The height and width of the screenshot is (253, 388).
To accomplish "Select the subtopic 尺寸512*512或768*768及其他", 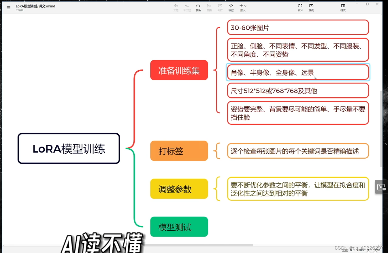I will click(298, 91).
